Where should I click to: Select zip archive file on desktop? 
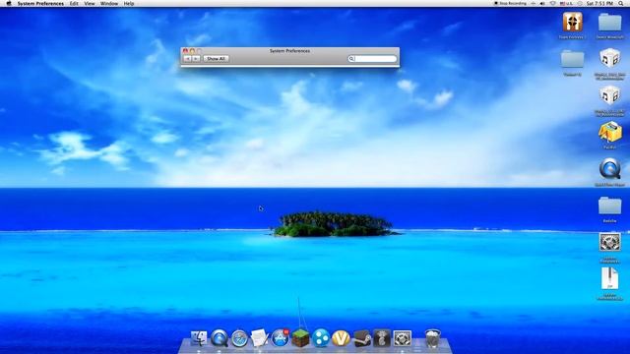tap(610, 278)
